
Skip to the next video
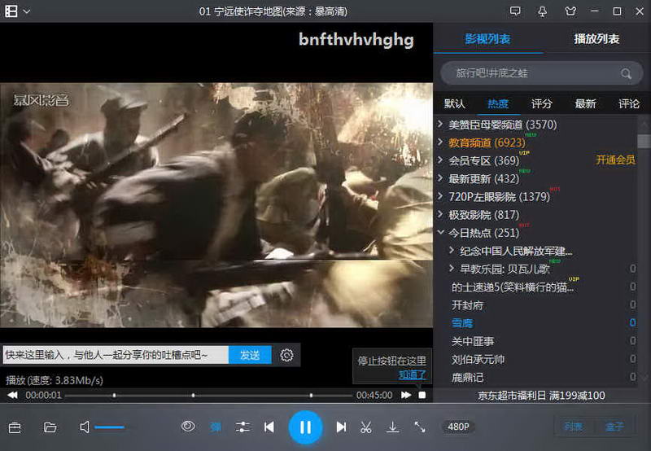click(x=341, y=427)
